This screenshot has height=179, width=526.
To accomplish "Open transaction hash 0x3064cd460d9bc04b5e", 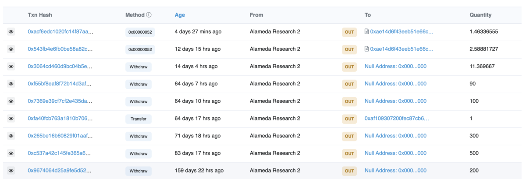I will click(60, 67).
